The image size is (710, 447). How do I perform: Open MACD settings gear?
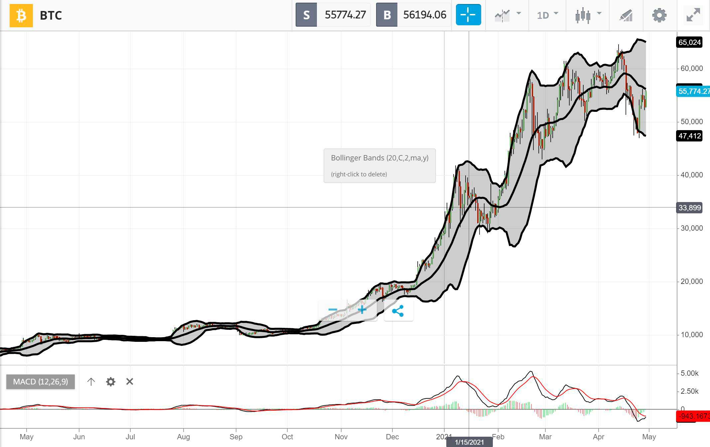coord(110,381)
